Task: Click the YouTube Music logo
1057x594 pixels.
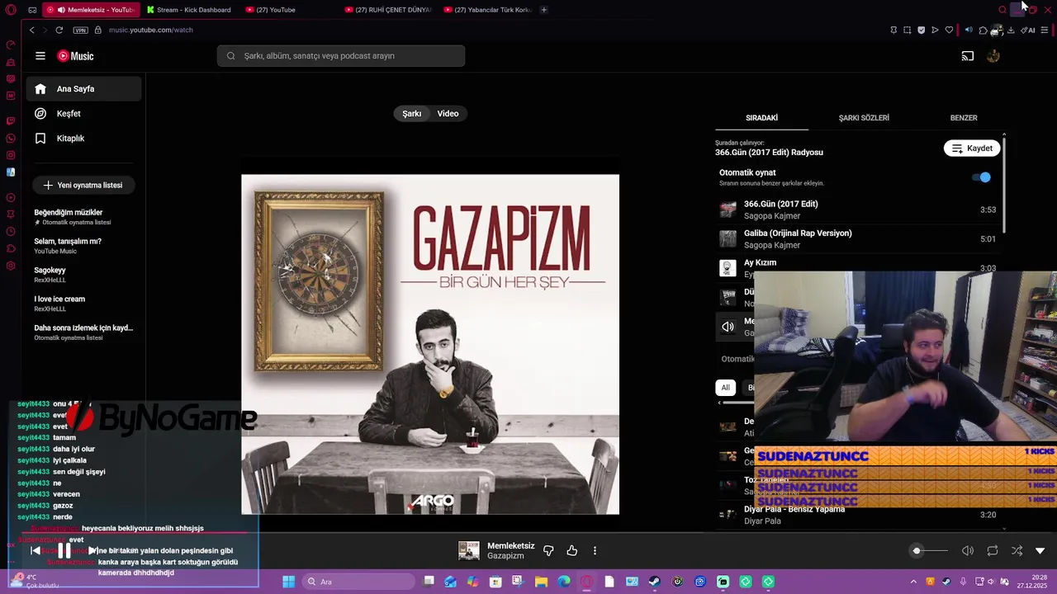Action: click(x=75, y=56)
